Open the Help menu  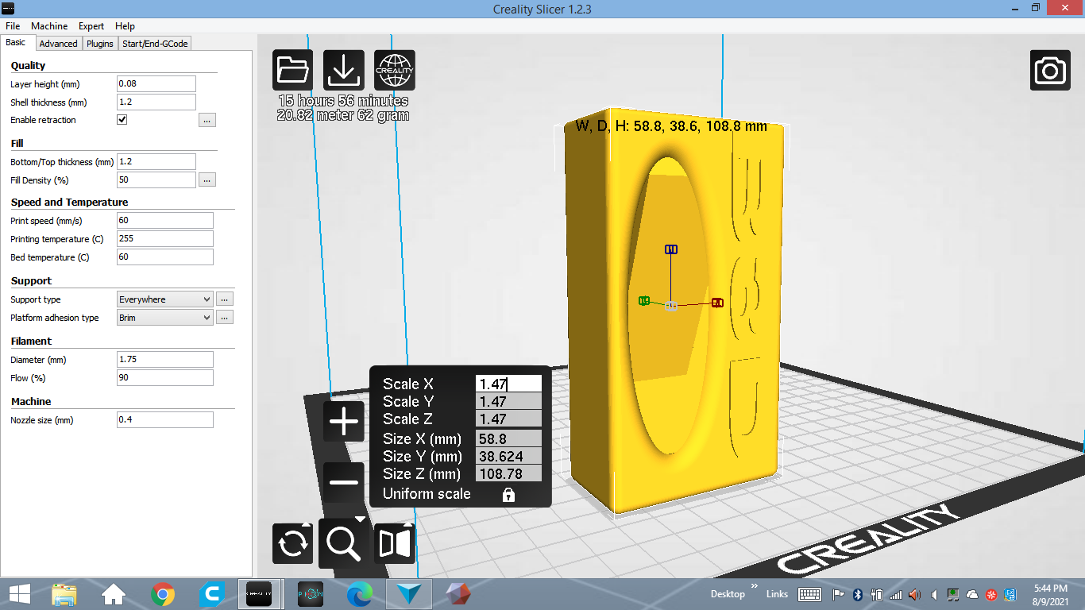(125, 26)
